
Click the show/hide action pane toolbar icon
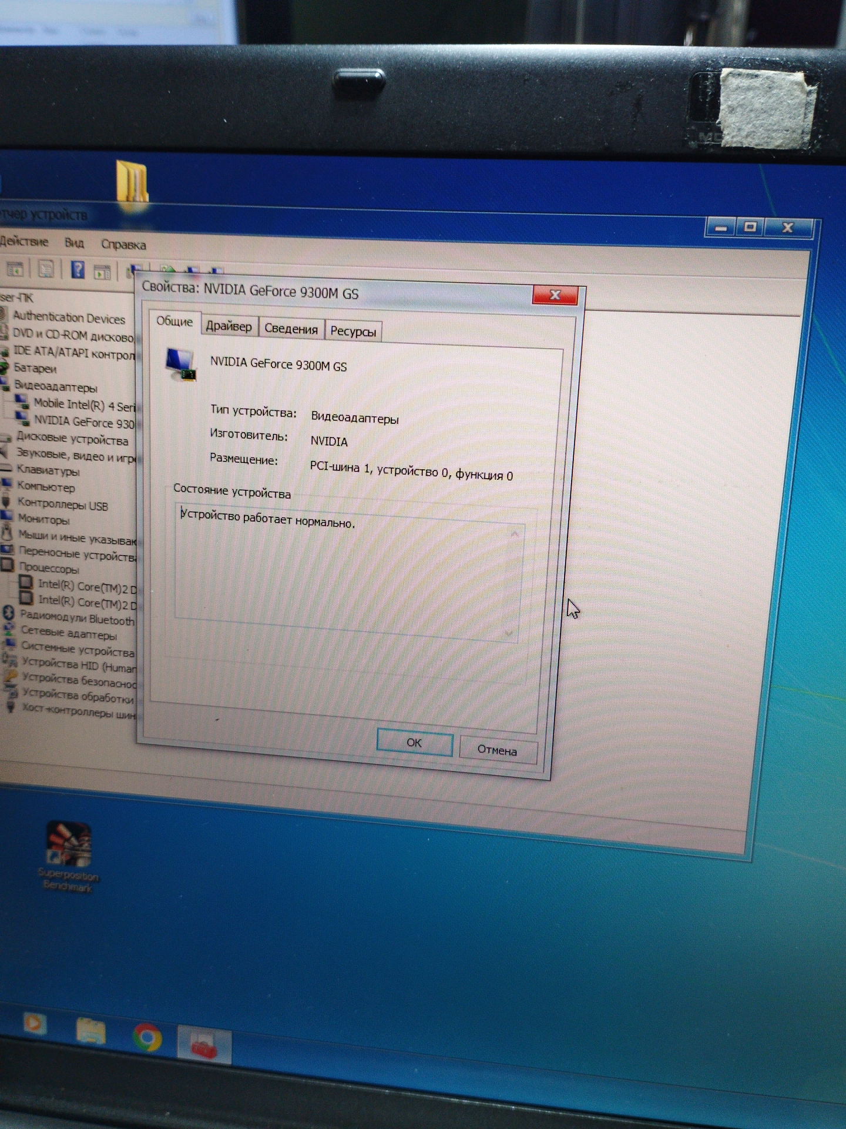pos(102,272)
